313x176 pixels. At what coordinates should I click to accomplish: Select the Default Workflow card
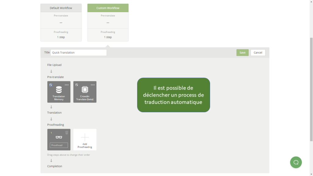coord(61,23)
